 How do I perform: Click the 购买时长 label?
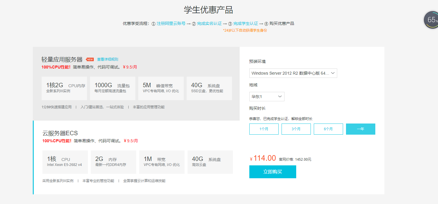[x=258, y=108]
